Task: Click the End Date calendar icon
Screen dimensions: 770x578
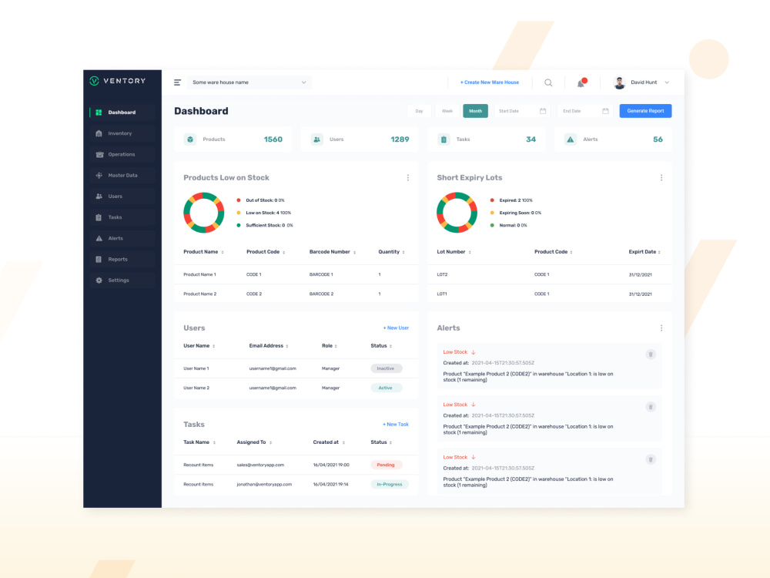Action: click(x=605, y=111)
